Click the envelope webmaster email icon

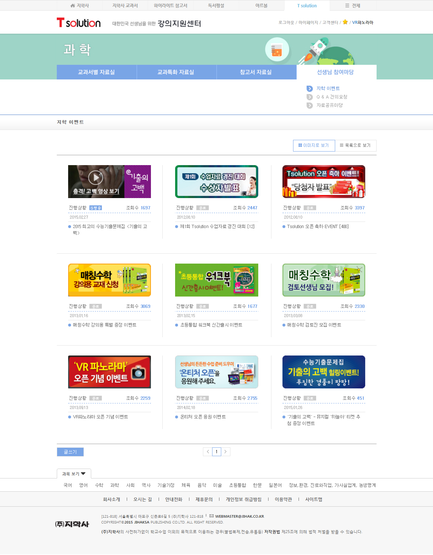click(x=211, y=516)
